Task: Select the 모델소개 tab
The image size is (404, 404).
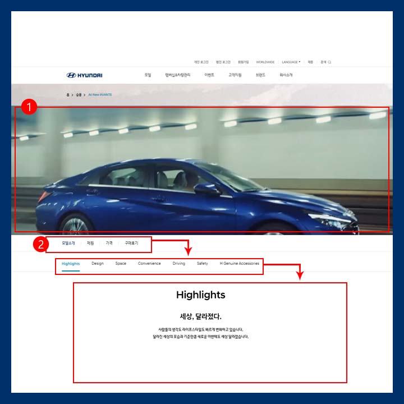Action: point(68,243)
